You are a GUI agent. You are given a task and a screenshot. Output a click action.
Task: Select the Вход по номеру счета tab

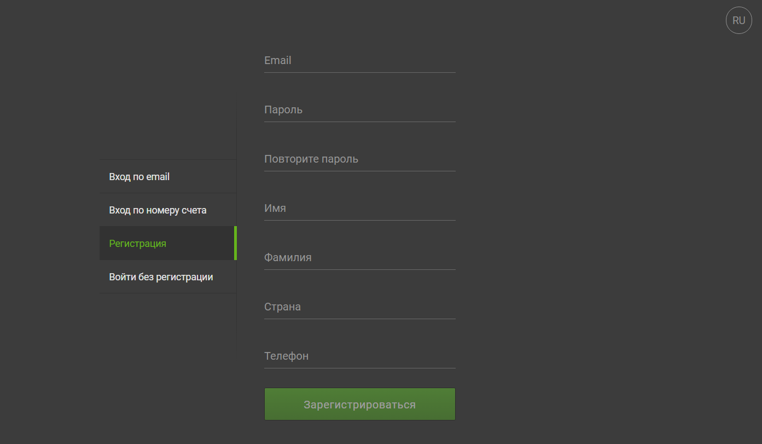[168, 210]
